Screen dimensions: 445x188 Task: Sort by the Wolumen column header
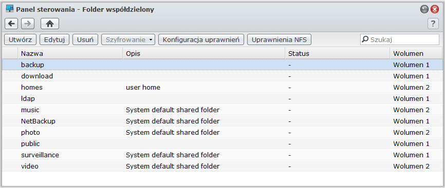coord(416,53)
